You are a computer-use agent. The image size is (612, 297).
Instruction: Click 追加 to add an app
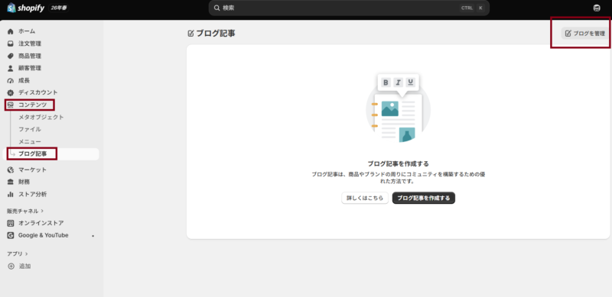click(25, 266)
